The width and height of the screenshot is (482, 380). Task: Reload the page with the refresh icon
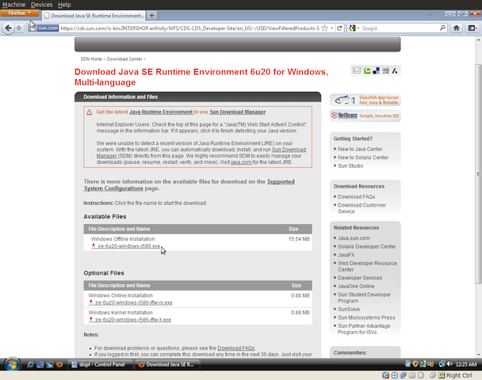(339, 28)
